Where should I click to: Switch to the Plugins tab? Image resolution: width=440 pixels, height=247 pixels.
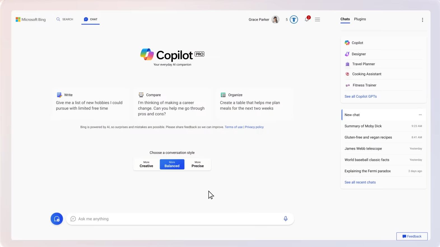coord(360,19)
